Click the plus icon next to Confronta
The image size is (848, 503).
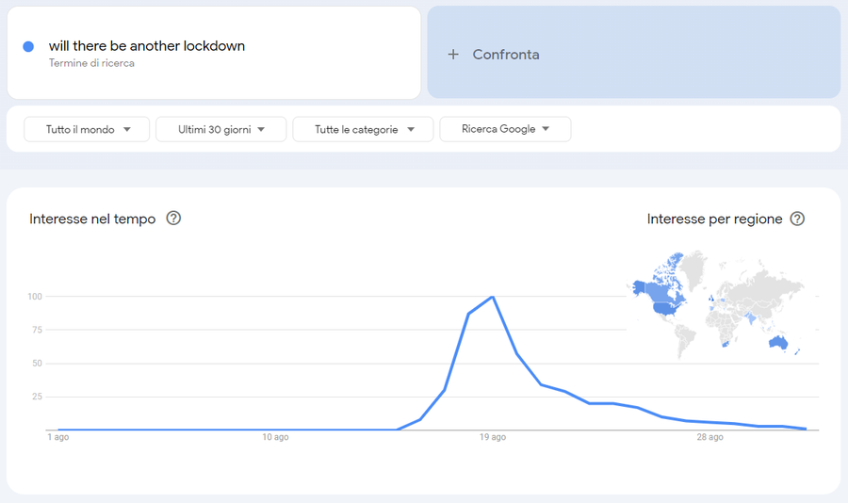(453, 54)
